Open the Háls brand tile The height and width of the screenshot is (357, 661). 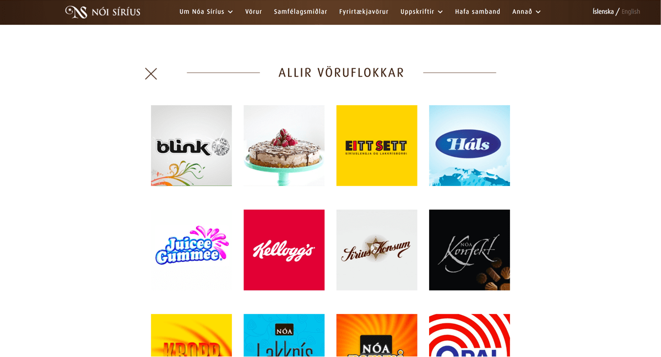(x=469, y=146)
